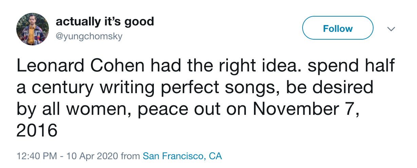Open the 'actually it's good' display name
417x168 pixels.
[x=105, y=22]
